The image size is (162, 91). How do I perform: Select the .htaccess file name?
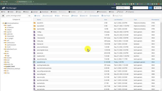[x=40, y=35]
